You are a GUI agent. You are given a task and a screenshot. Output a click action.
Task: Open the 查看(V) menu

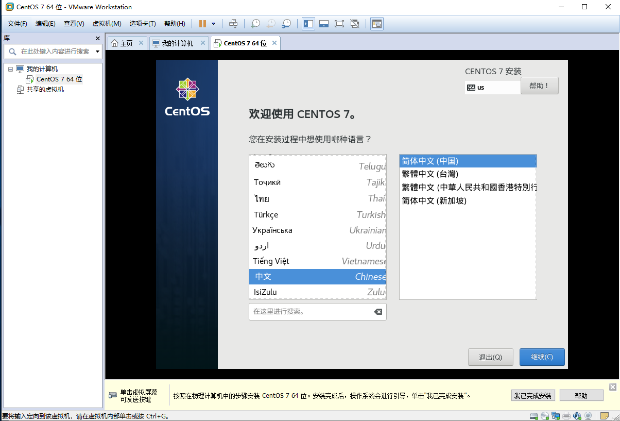tap(74, 24)
